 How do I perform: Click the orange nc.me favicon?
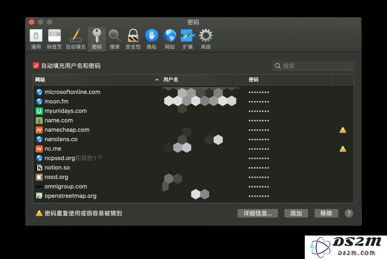pos(39,149)
